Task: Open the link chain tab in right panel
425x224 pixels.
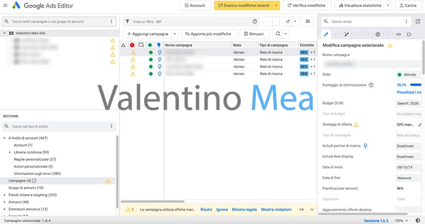Action: tap(398, 34)
